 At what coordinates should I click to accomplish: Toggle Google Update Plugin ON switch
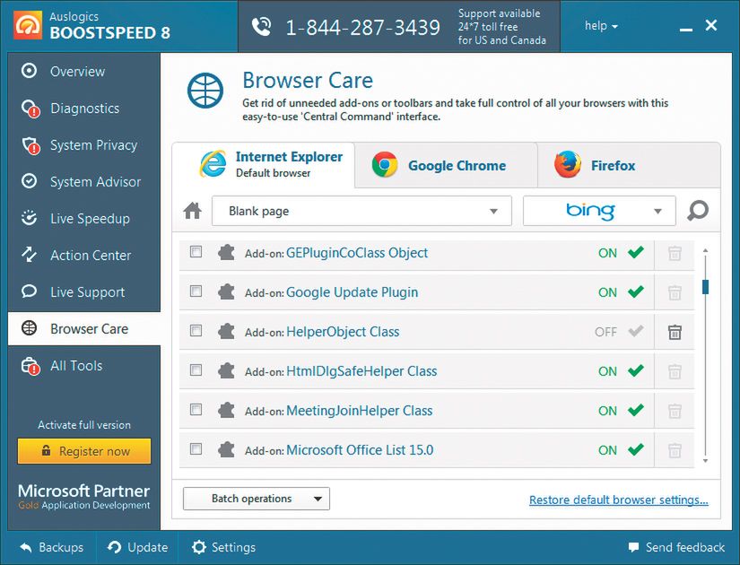621,292
